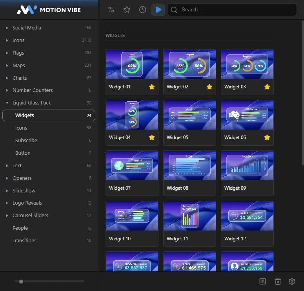
Task: Select the Social Media label
Action: [27, 28]
